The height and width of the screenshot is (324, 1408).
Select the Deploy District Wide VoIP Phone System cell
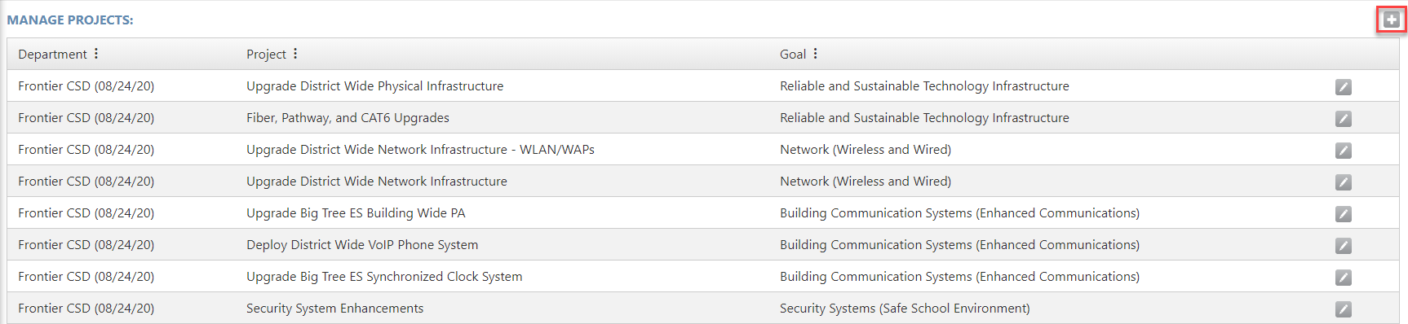point(362,245)
